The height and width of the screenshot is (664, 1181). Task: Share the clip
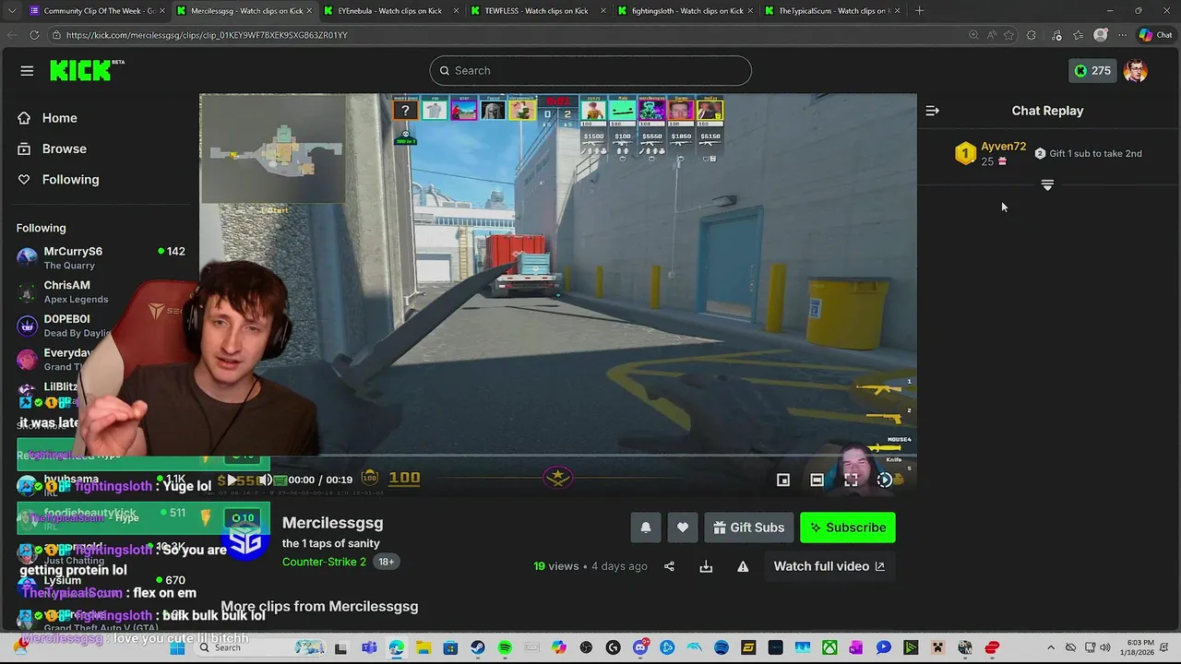669,566
